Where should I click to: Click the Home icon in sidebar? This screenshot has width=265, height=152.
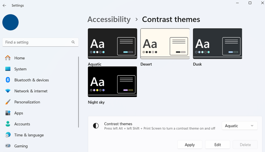pos(8,58)
